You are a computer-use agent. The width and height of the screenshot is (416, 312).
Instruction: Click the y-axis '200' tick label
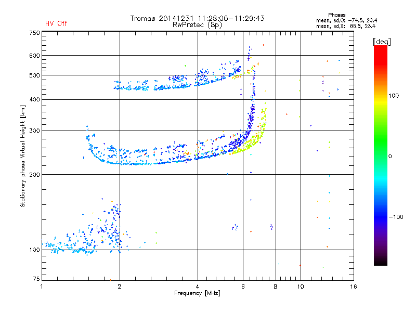coord(34,175)
